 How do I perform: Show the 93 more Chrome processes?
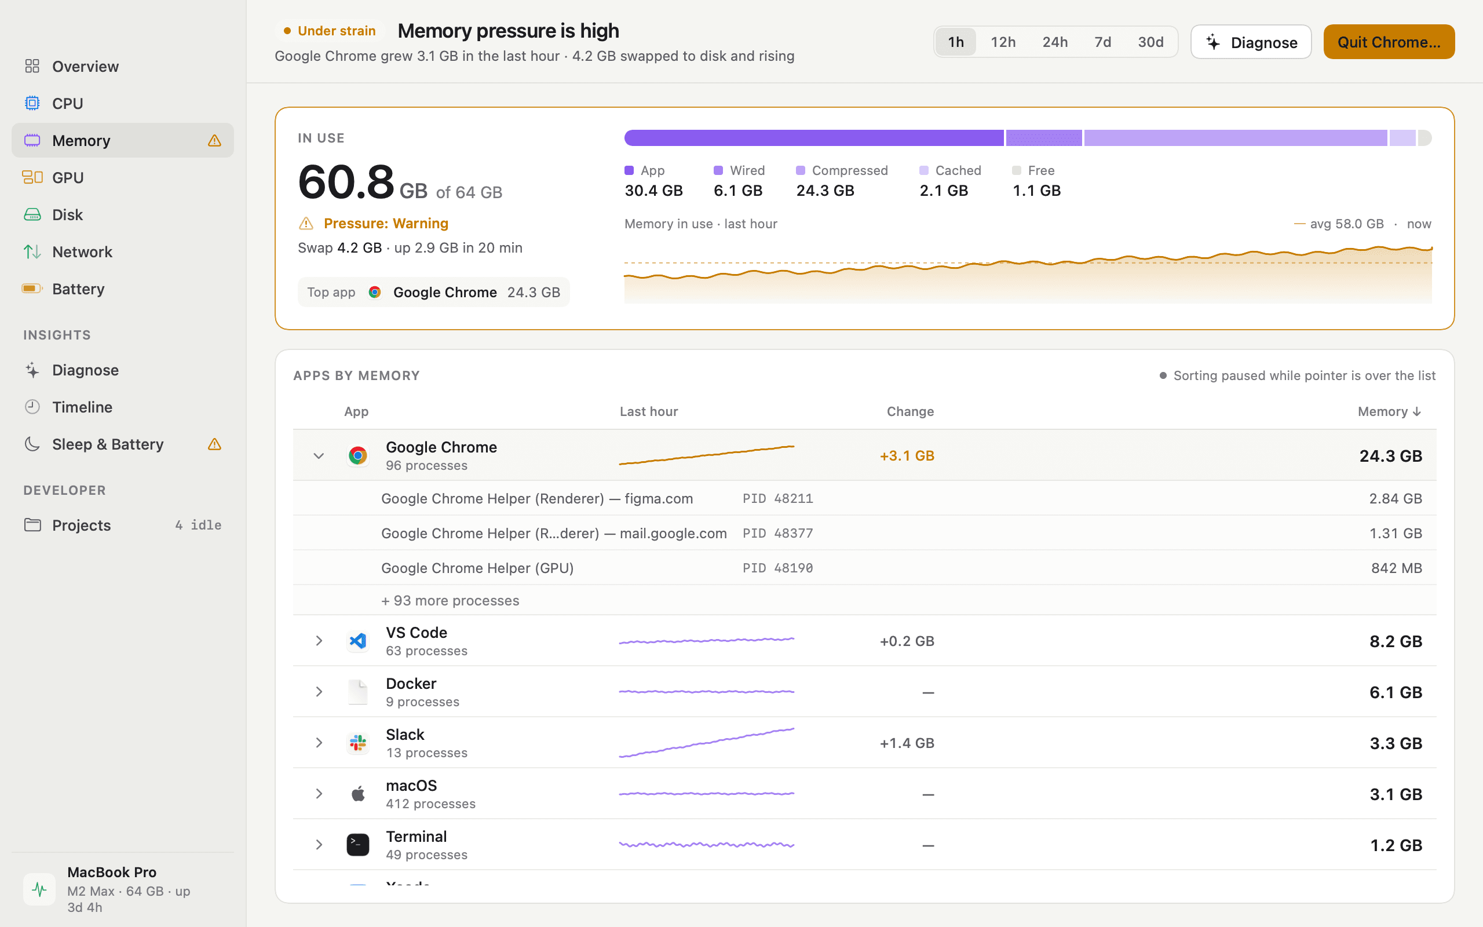(x=450, y=600)
